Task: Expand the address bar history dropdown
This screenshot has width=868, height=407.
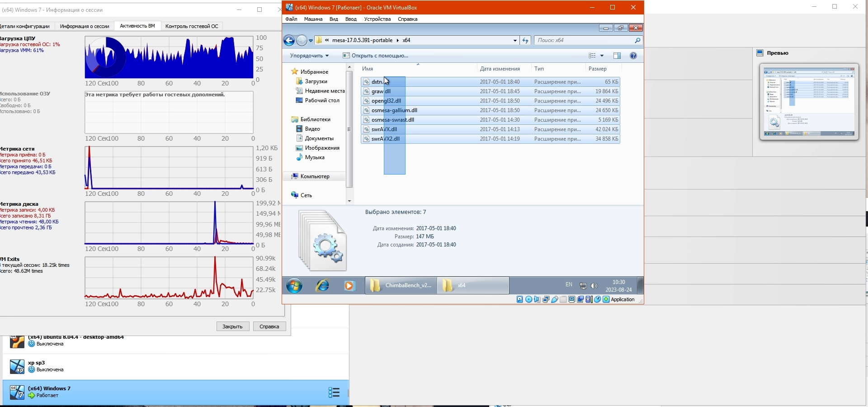Action: 515,41
